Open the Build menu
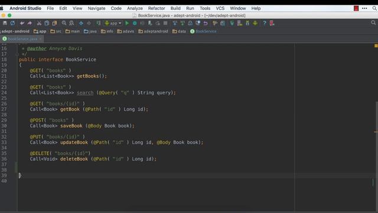Screen dimensions: 378x213 (175, 8)
